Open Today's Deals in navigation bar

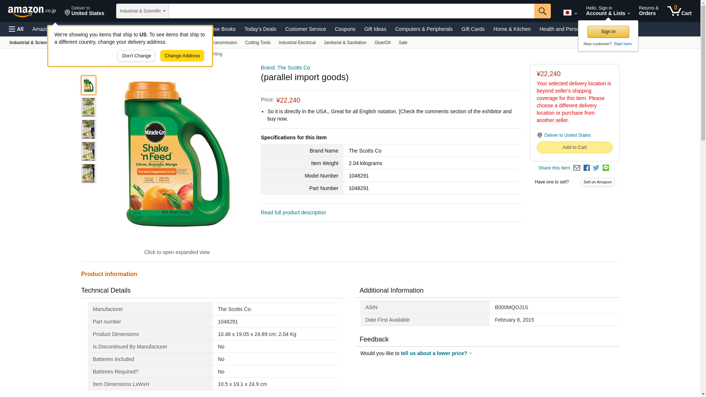[x=260, y=29]
